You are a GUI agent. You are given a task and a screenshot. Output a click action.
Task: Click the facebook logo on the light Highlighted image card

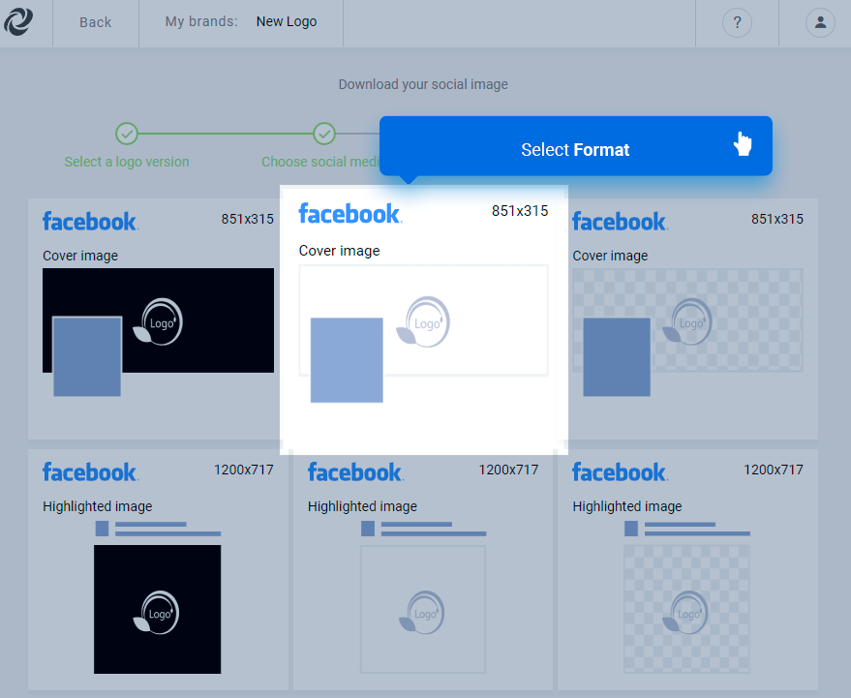(355, 472)
